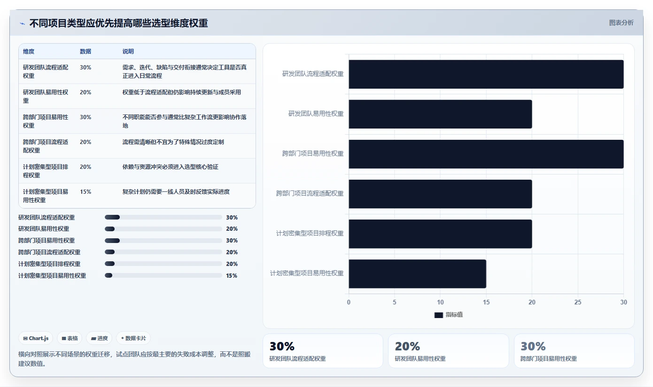Open the 30% 跨部门项目易用性权重 data card
This screenshot has height=387, width=653.
[574, 351]
